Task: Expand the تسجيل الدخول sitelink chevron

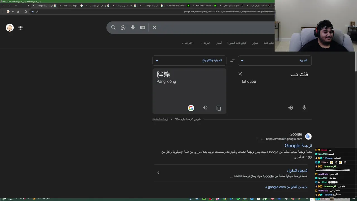Action: click(158, 173)
